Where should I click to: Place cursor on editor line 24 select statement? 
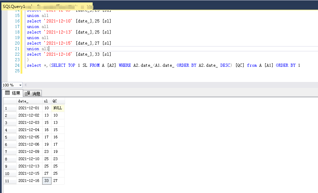[163, 65]
